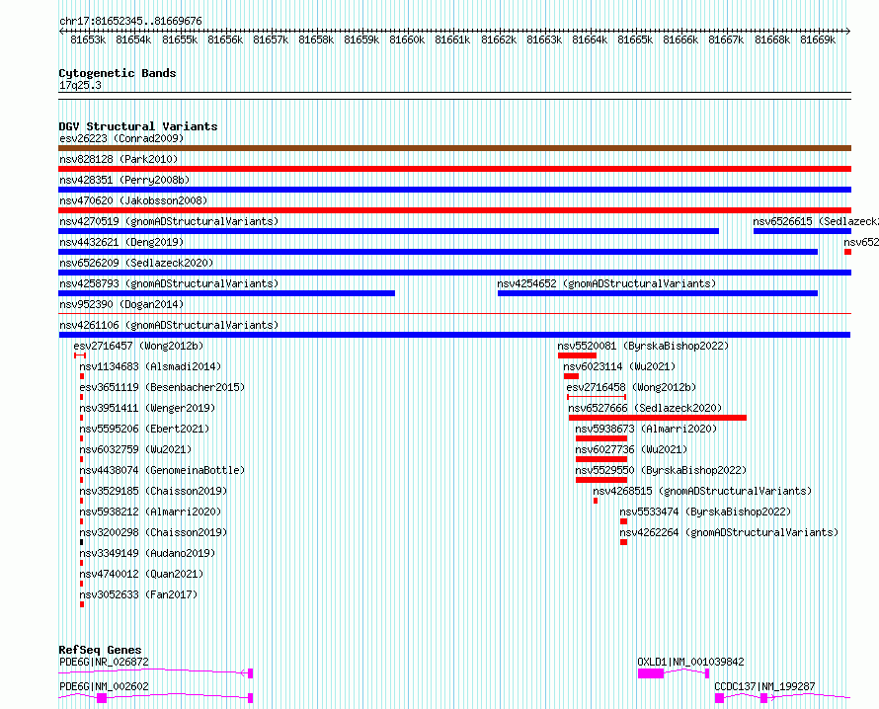Click the esv26223 (Conrad2009) brown variant bar
This screenshot has width=879, height=709.
tap(454, 148)
